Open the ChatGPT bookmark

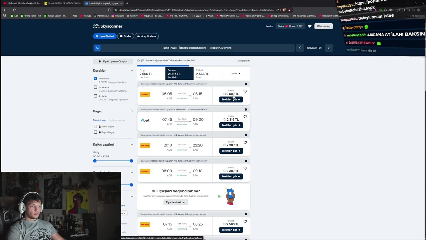pyautogui.click(x=132, y=16)
